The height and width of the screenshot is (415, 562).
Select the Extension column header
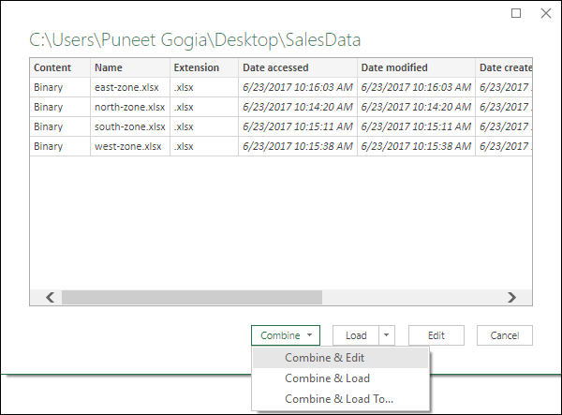[204, 67]
